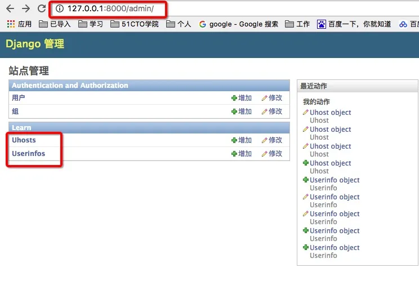
Task: Open first Uhost object in recent actions
Action: 330,113
